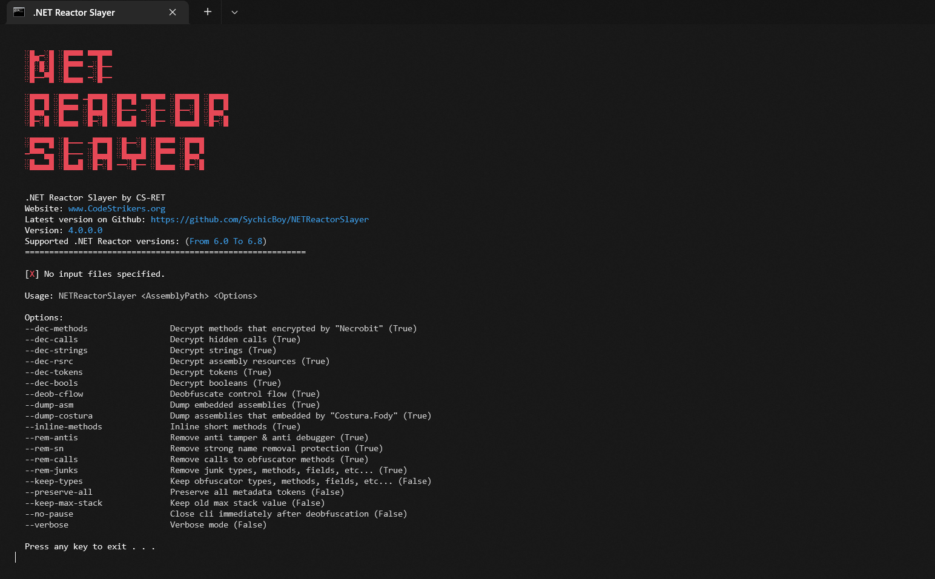Click the --preserve-all option
935x579 pixels.
(x=59, y=492)
